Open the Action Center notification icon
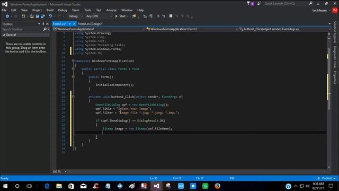339x191 pixels. tap(331, 186)
